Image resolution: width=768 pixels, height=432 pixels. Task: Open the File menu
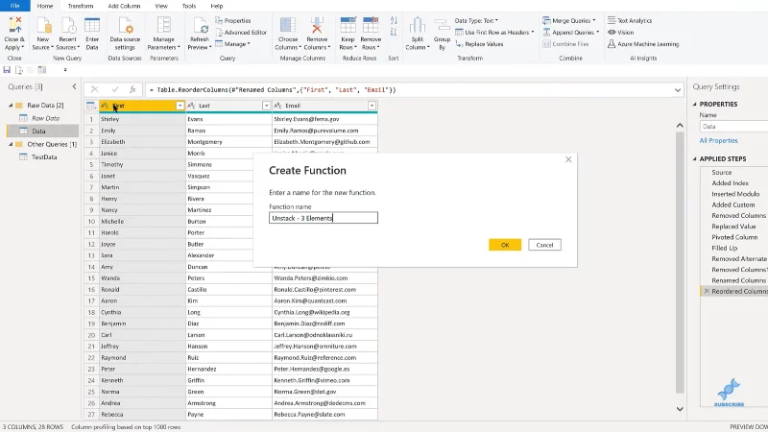coord(14,6)
